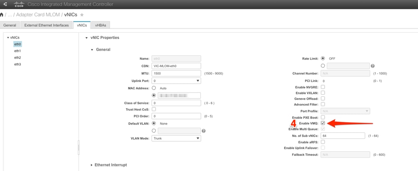Open the Uplink Port dropdown

176,81
